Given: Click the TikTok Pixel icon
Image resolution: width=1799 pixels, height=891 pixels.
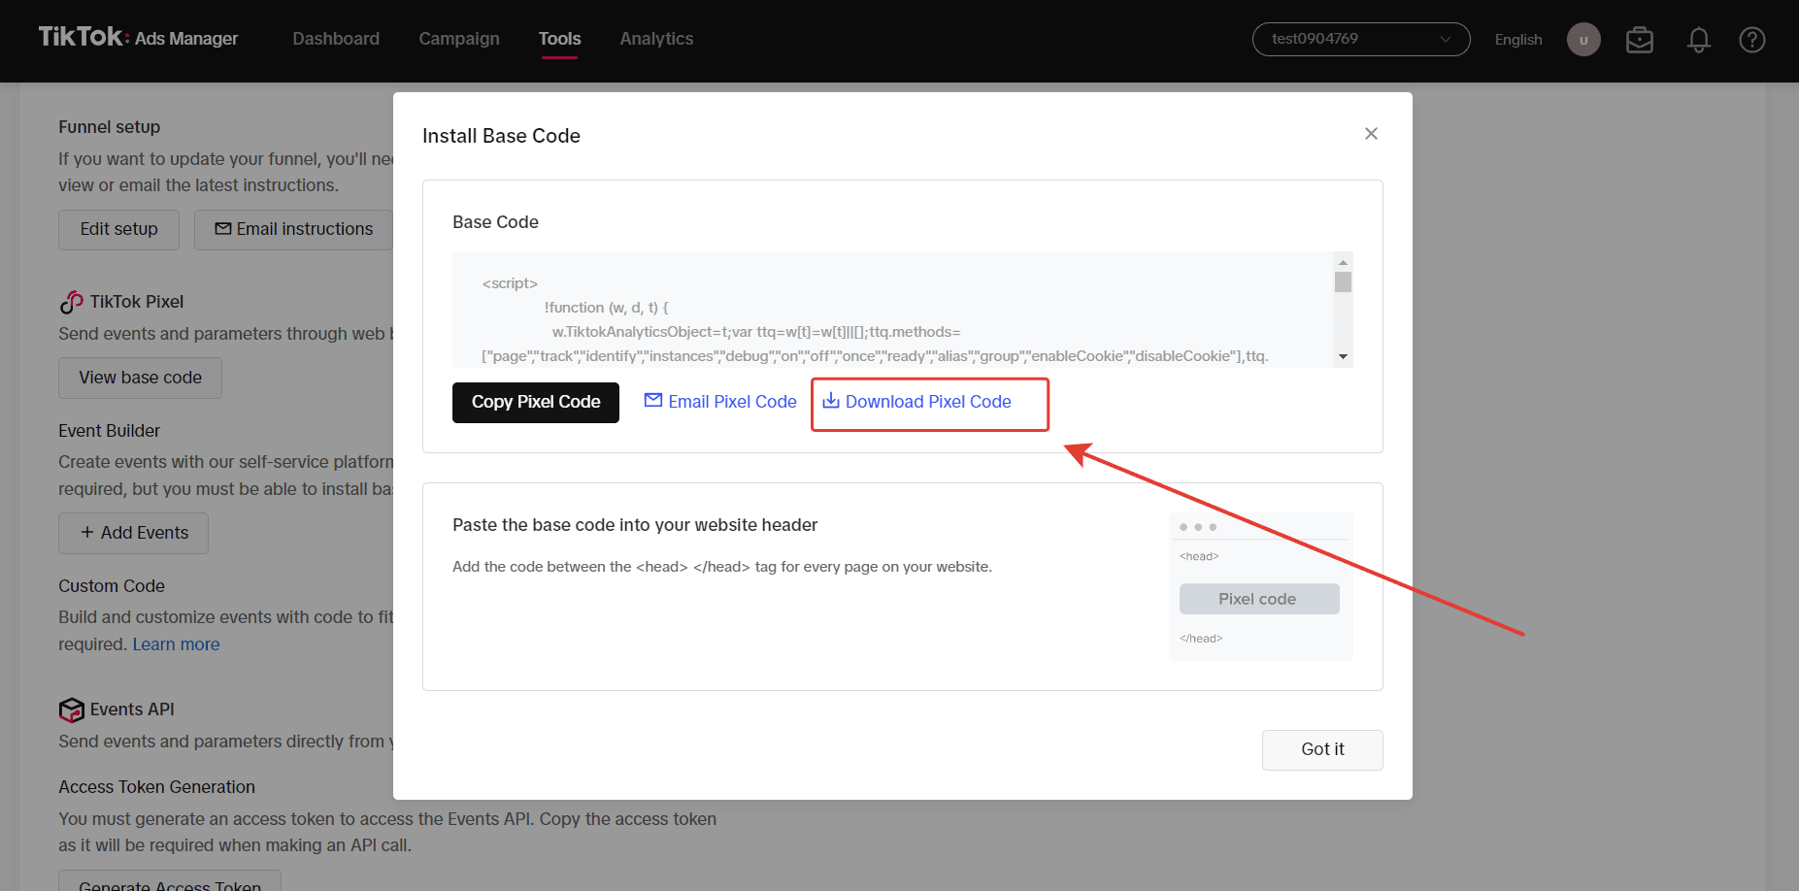Looking at the screenshot, I should point(71,302).
